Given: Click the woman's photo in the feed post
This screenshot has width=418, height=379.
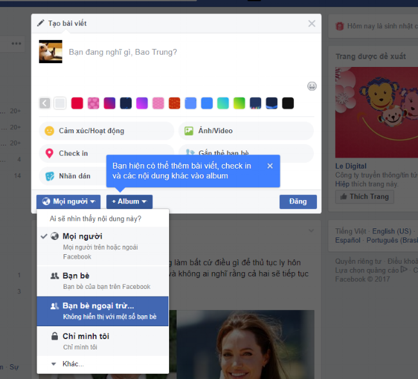Looking at the screenshot, I should (246, 344).
